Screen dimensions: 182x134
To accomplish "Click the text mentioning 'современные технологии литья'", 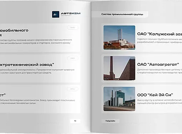I will click(18, 103).
